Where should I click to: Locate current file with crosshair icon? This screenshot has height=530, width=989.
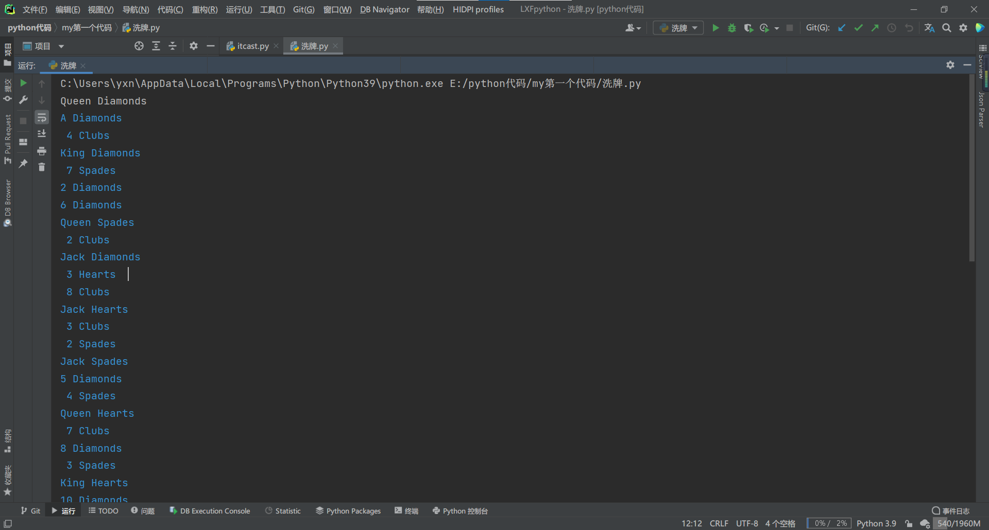[x=139, y=46]
